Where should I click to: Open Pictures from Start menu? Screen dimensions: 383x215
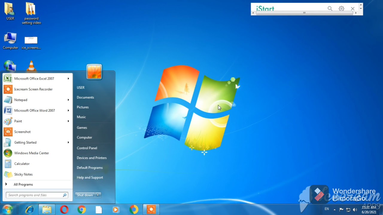pyautogui.click(x=83, y=107)
